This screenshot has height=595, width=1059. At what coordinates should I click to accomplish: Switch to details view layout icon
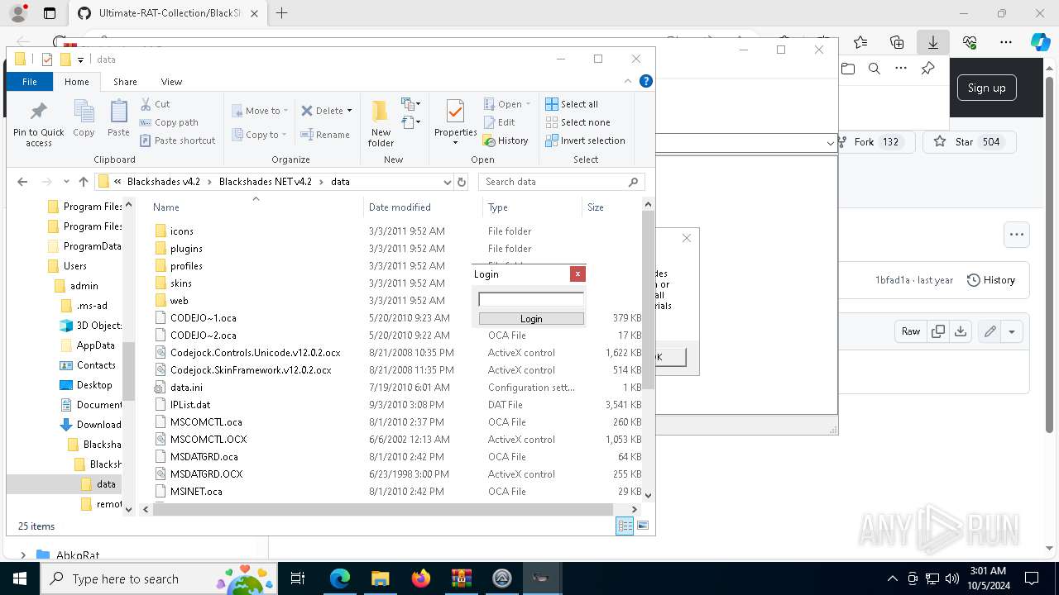[625, 526]
